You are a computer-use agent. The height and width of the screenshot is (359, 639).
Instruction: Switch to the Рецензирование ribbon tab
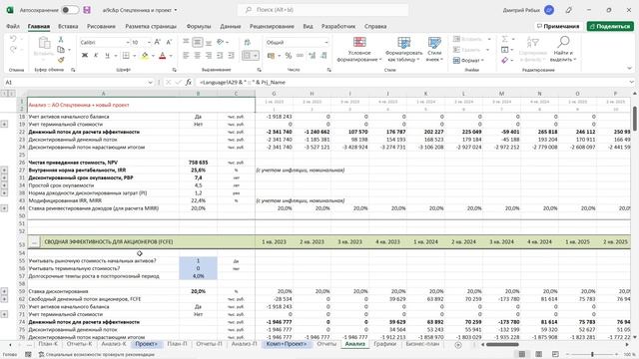click(272, 26)
